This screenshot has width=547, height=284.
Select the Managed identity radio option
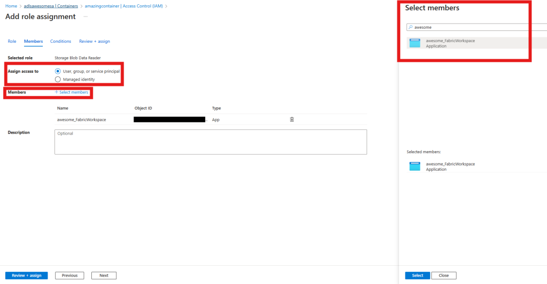(58, 80)
